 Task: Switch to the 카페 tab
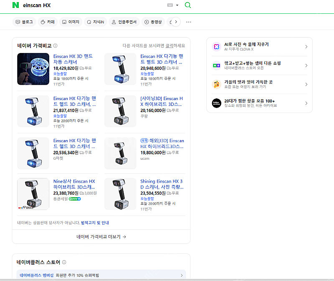pyautogui.click(x=48, y=22)
